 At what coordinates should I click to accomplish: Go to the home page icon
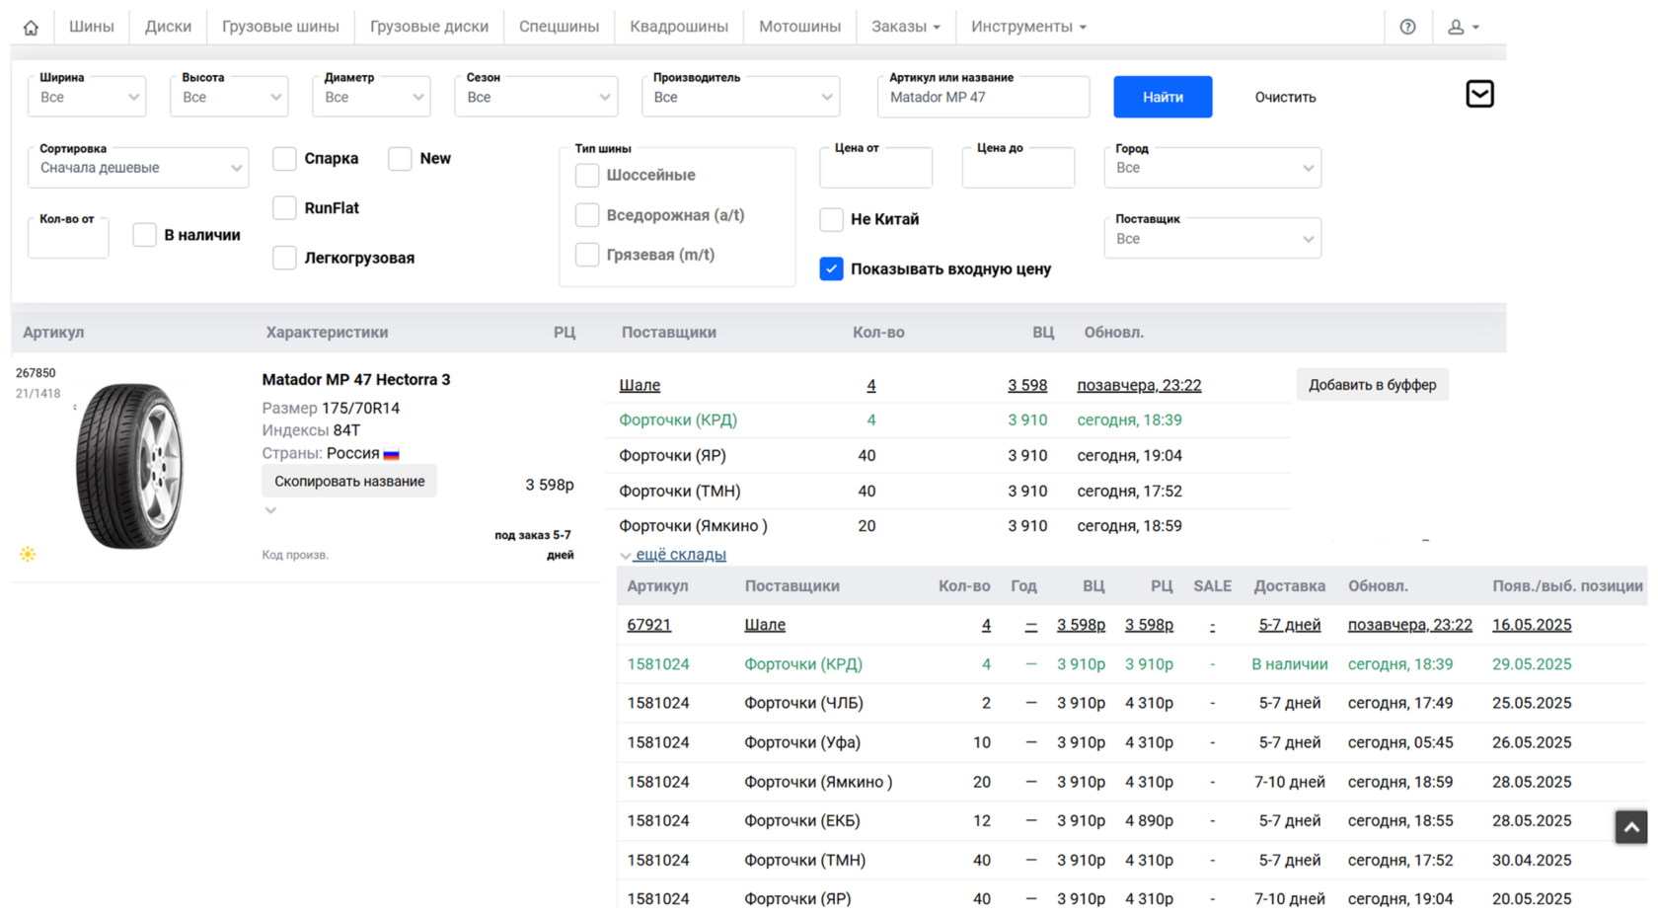31,28
